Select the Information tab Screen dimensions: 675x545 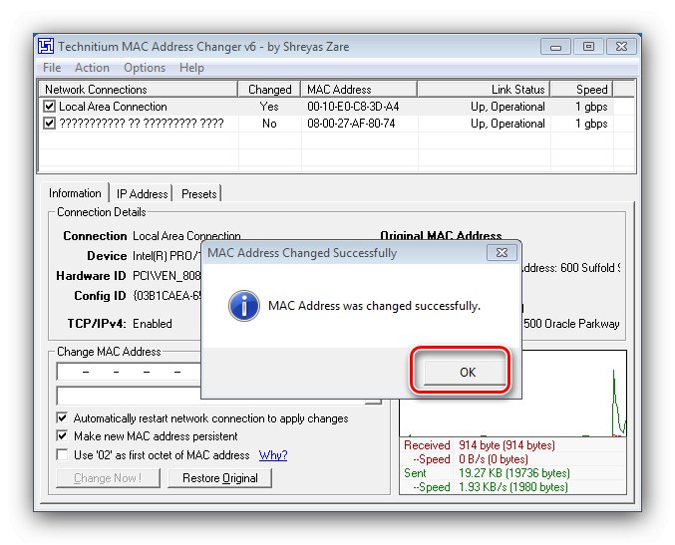[75, 193]
